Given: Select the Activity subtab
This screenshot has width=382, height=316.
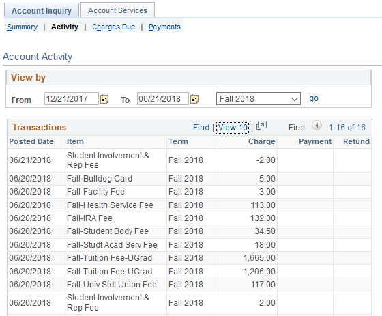Looking at the screenshot, I should pyautogui.click(x=65, y=27).
